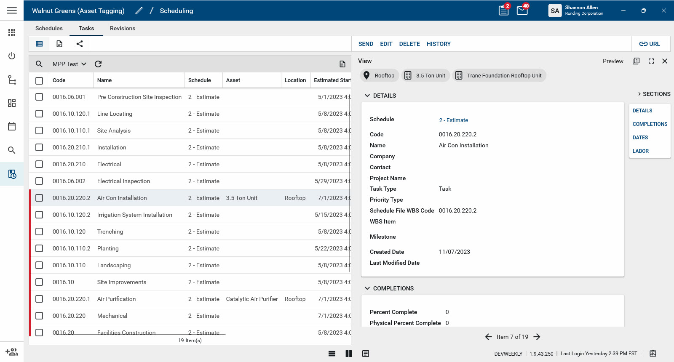Viewport: 674px width, 362px height.
Task: Click the refresh icon beside MPP Test
Action: 98,64
